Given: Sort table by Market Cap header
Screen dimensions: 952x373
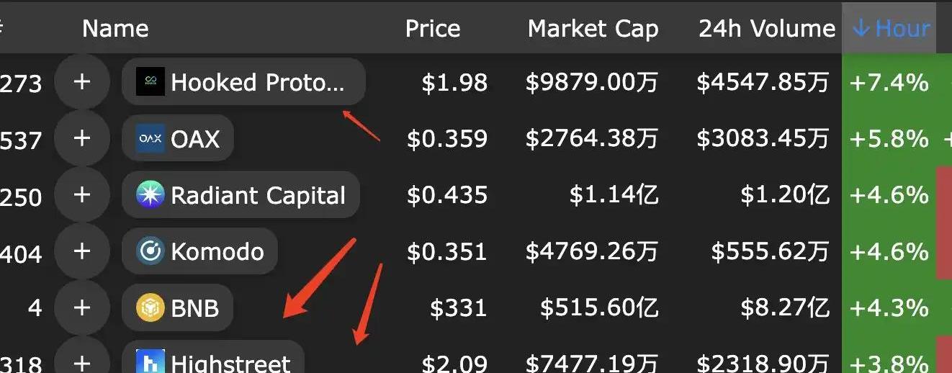Looking at the screenshot, I should (593, 29).
